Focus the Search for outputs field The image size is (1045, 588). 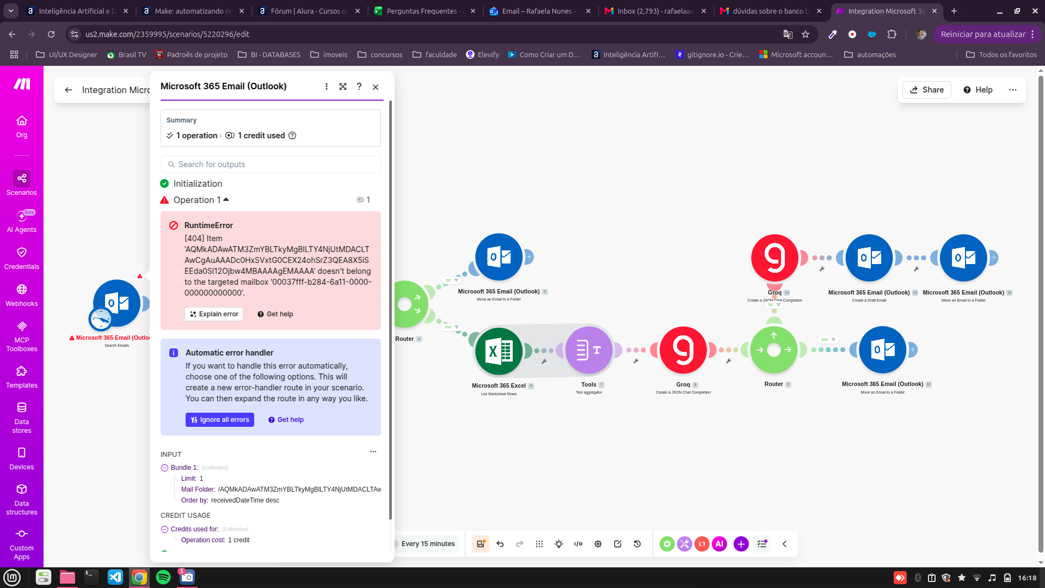tap(271, 164)
